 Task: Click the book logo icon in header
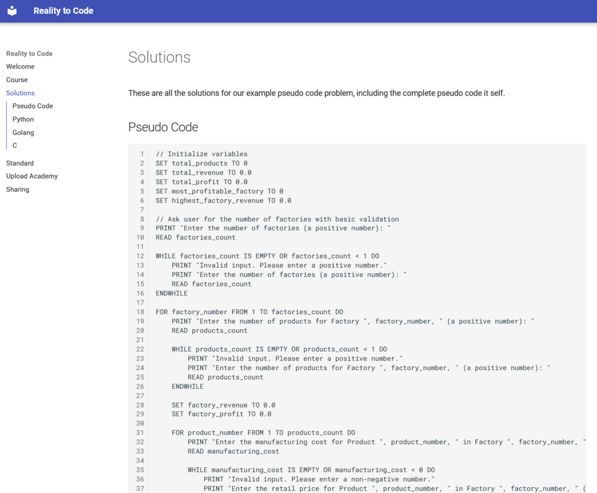[x=12, y=11]
